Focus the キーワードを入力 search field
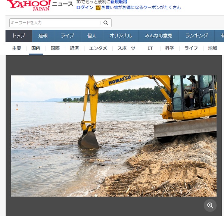 coord(55,23)
